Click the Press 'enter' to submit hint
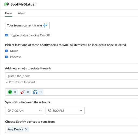The image size is (138, 135). 21,82
